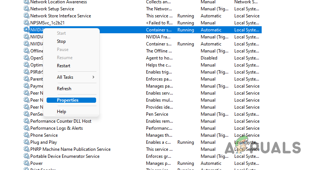The width and height of the screenshot is (316, 170).
Task: Click 'Enforces gr...' description cell
Action: (159, 156)
